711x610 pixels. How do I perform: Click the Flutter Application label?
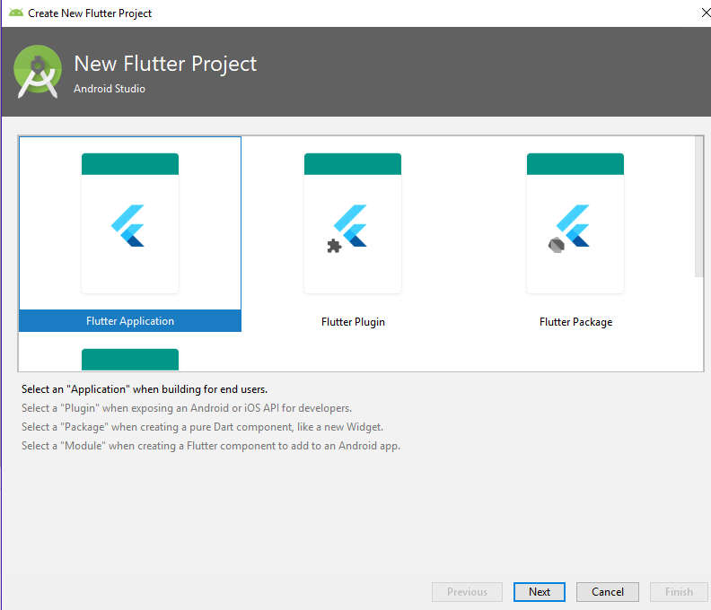pyautogui.click(x=130, y=321)
